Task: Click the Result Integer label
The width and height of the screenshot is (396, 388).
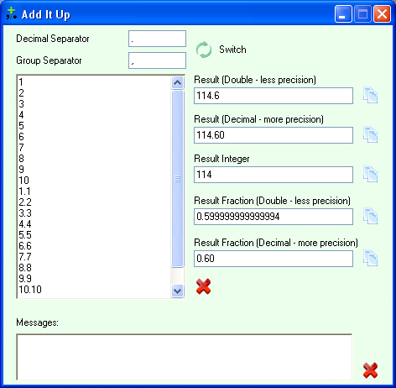Action: pyautogui.click(x=221, y=159)
